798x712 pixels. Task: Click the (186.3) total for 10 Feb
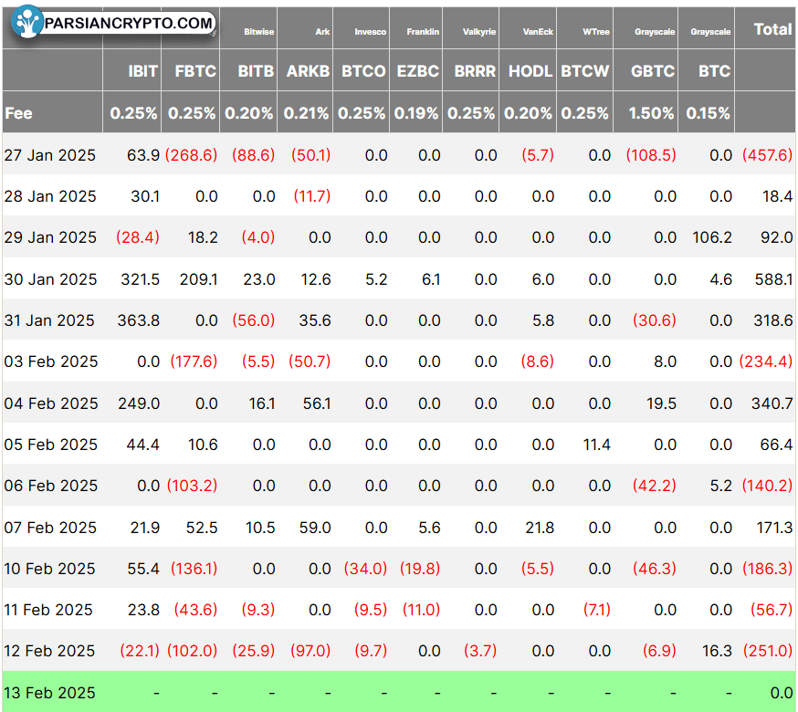[768, 569]
